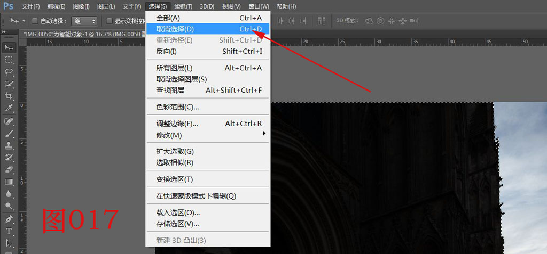Choose 查找图层 menu entry
547x254 pixels.
pos(208,91)
